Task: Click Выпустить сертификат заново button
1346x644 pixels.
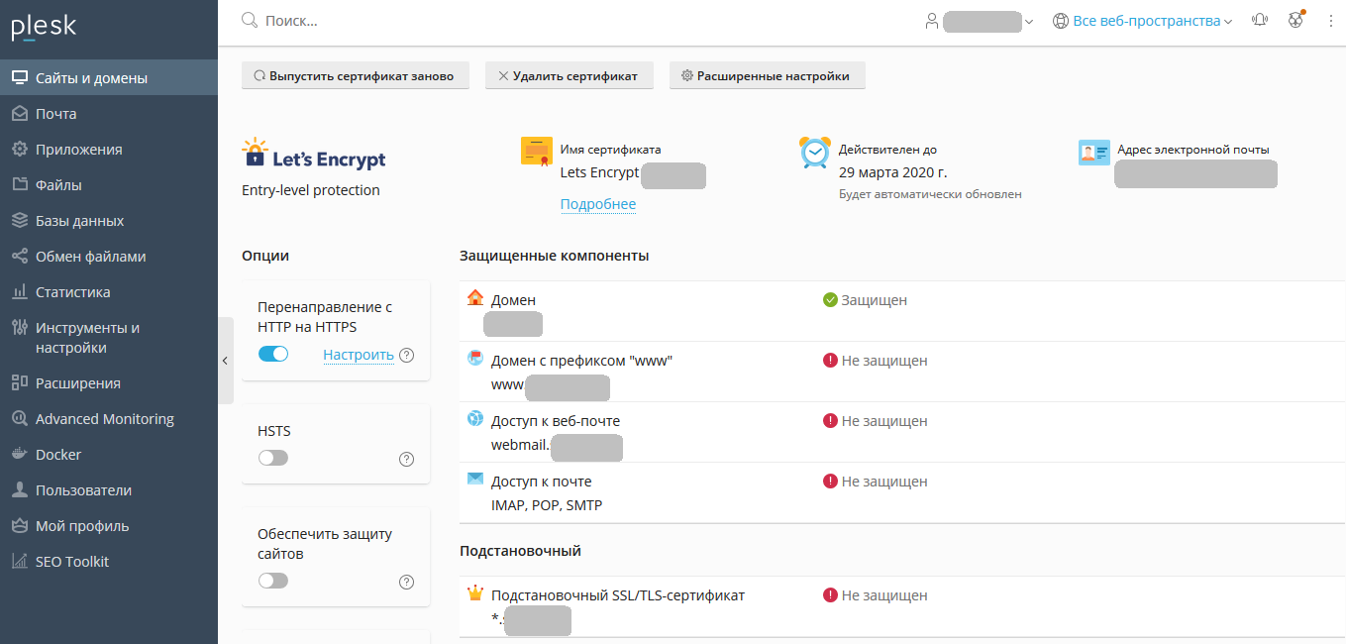Action: tap(355, 76)
